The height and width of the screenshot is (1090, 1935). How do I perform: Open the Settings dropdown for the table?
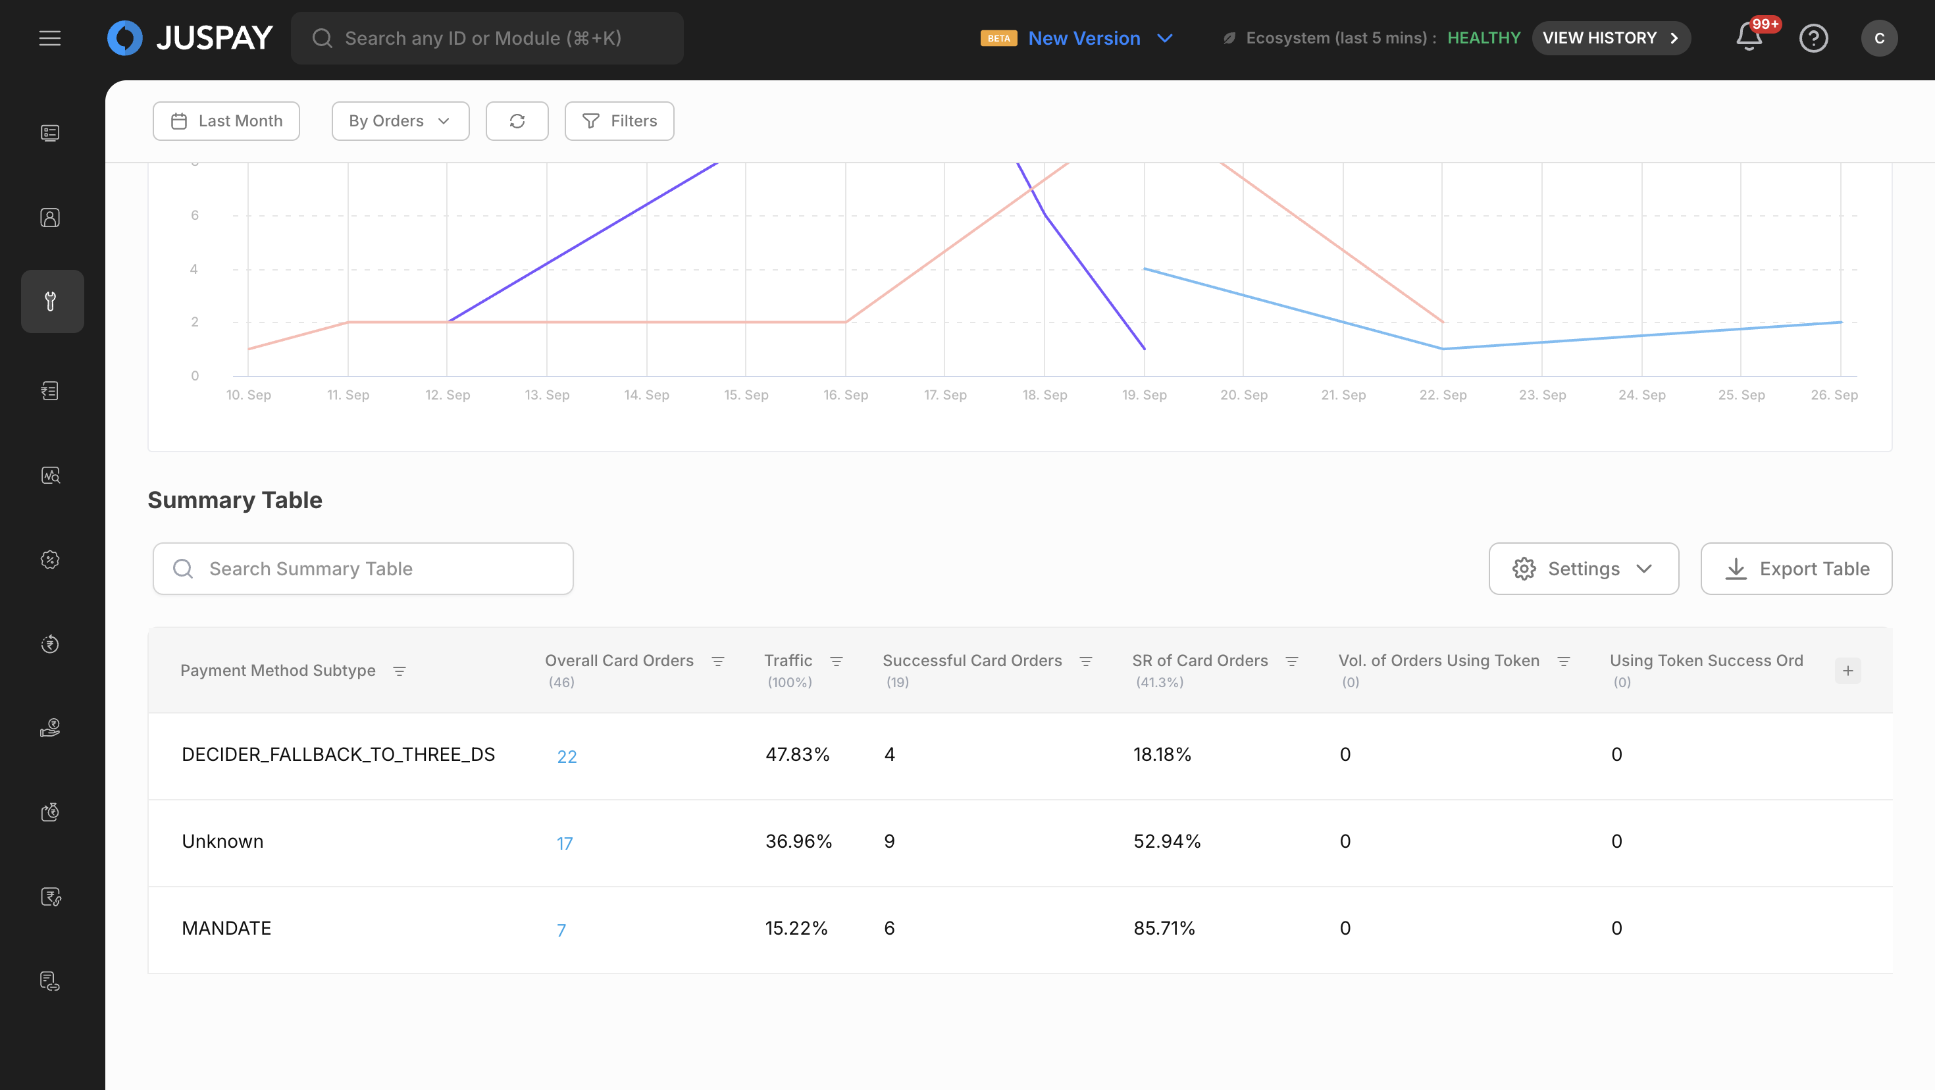(1584, 569)
